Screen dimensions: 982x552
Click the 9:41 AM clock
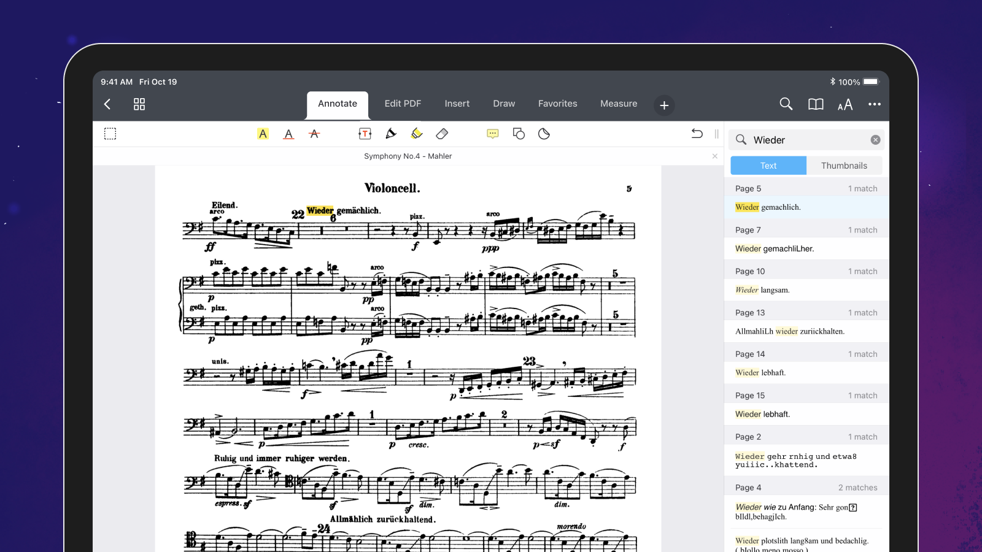(117, 82)
